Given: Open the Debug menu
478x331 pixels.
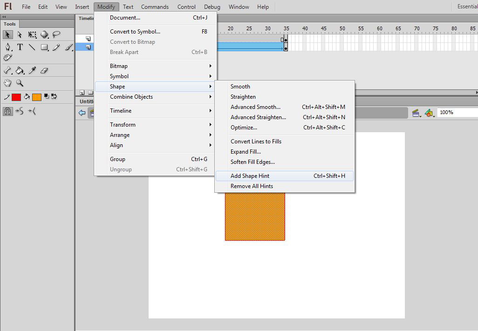Looking at the screenshot, I should click(212, 7).
